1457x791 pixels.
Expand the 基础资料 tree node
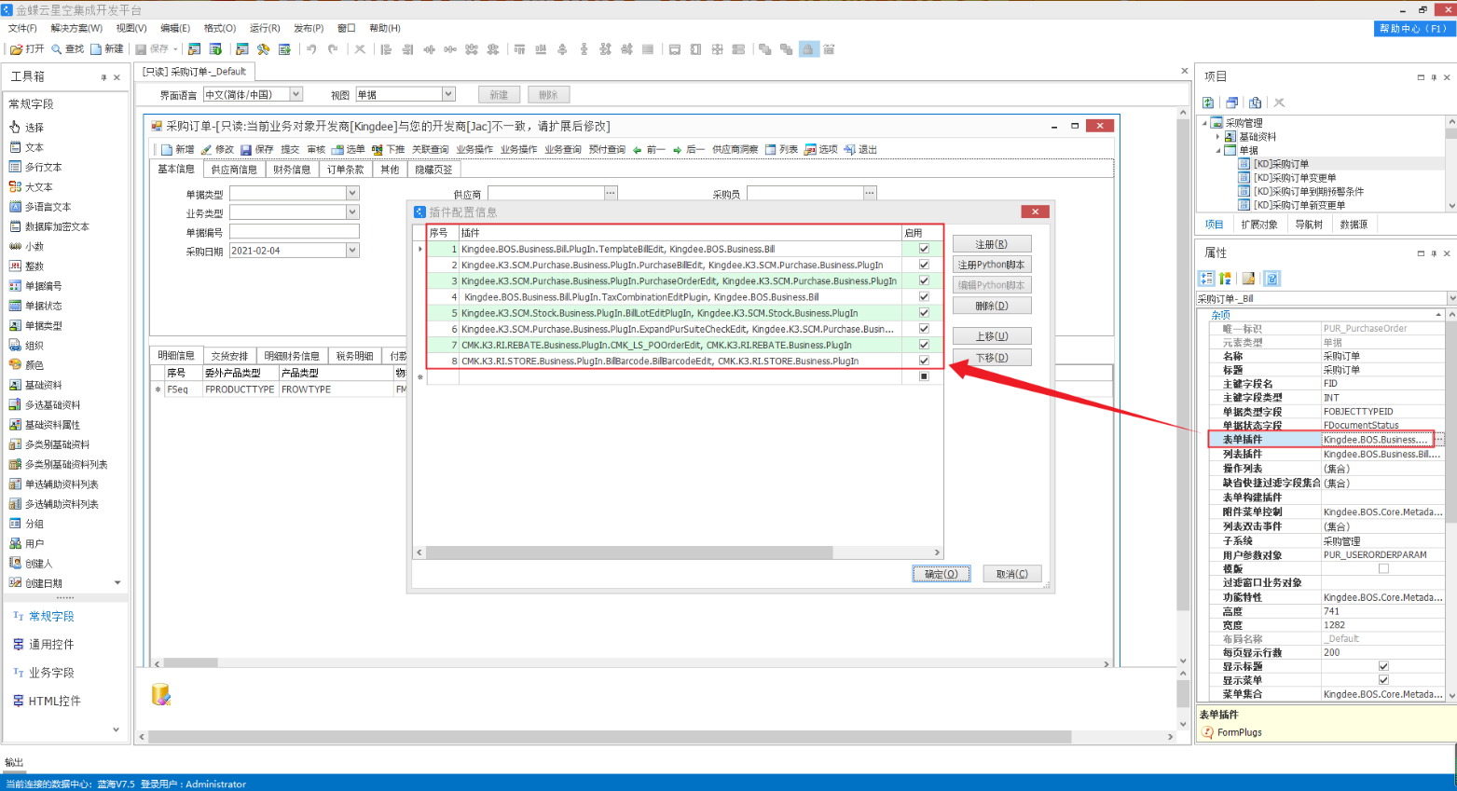coord(1217,136)
